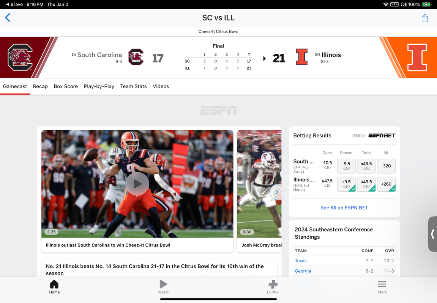Open See All on ESPN BET
Viewport: 437px width, 303px height.
(x=344, y=208)
